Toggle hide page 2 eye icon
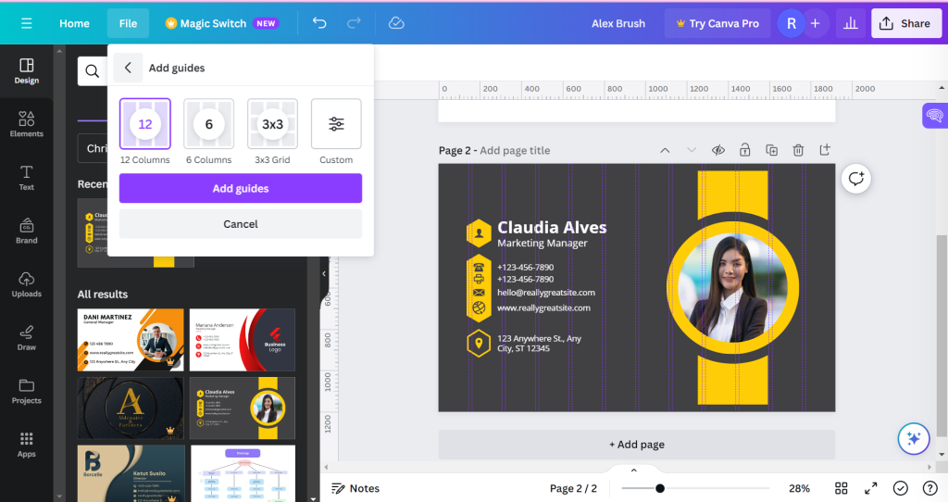The width and height of the screenshot is (948, 502). (718, 150)
